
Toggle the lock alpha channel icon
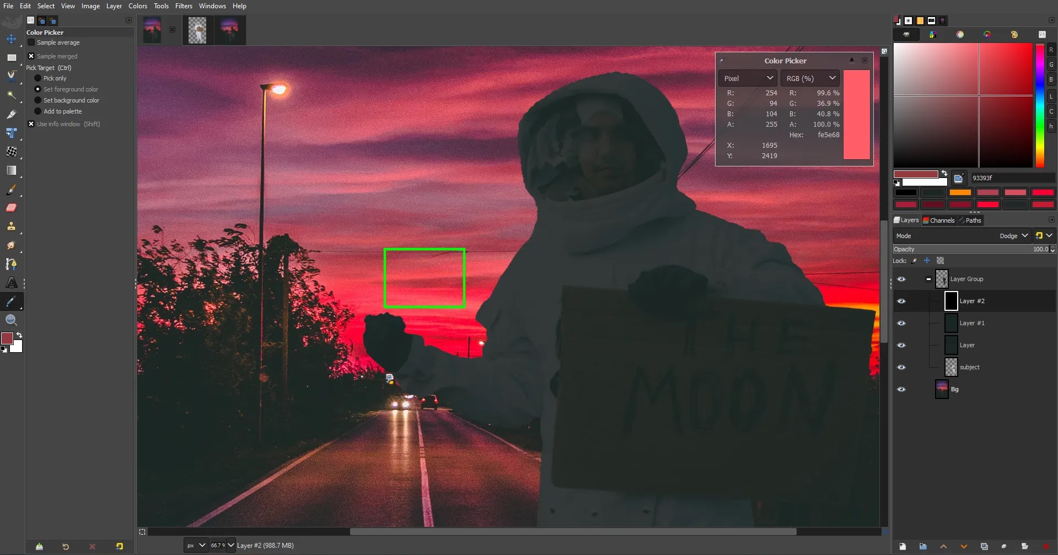click(x=941, y=261)
